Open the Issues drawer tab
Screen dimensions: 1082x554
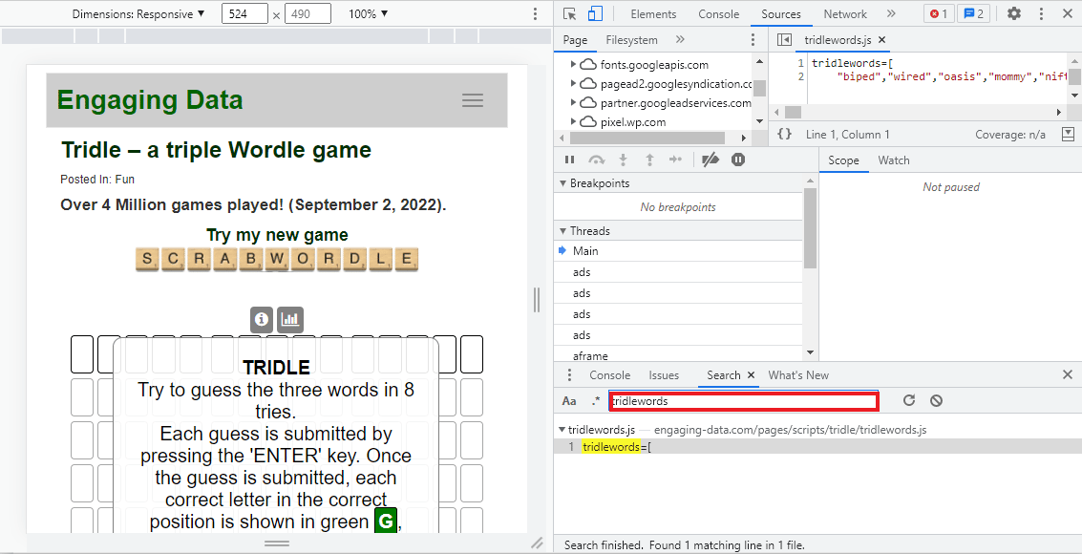(x=664, y=375)
